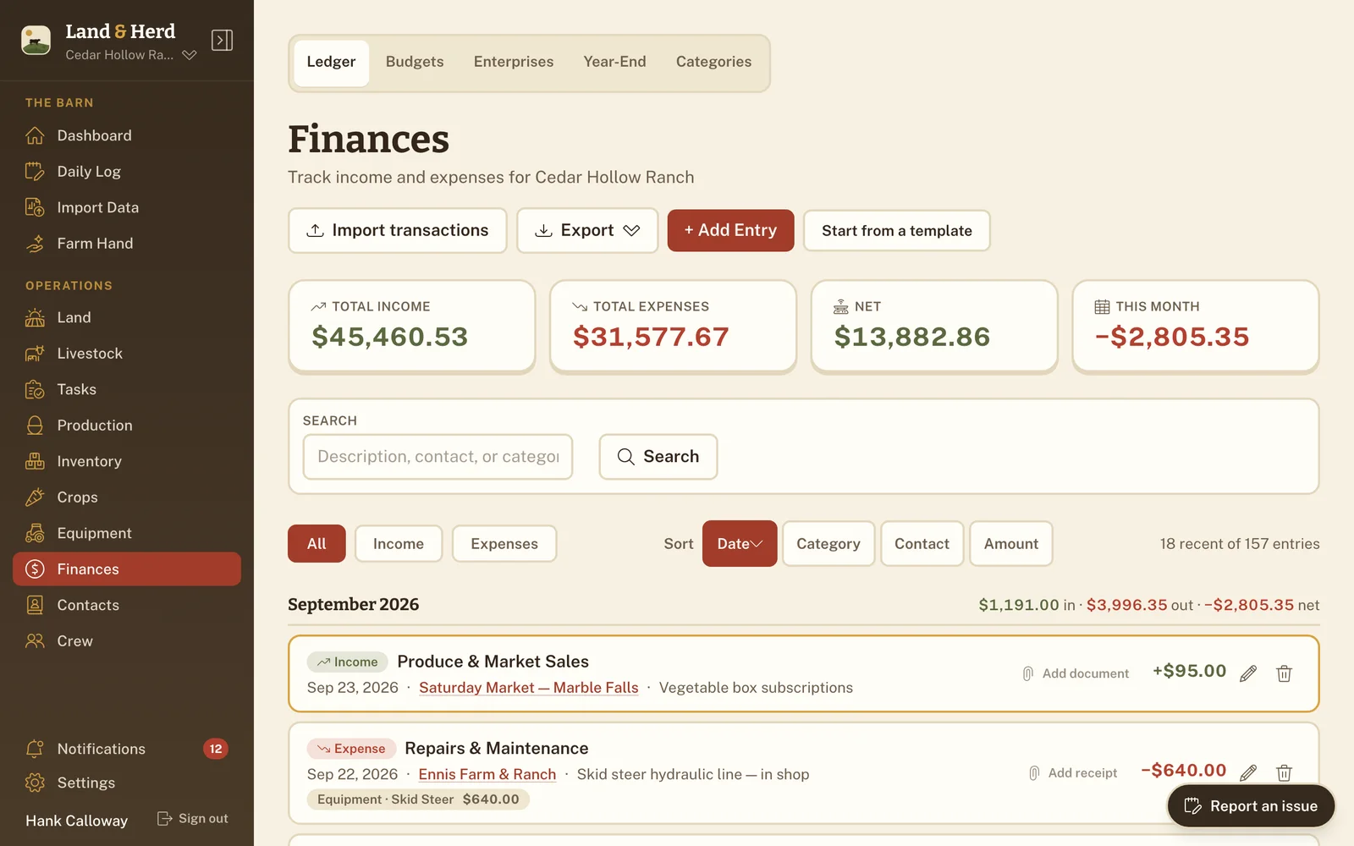The width and height of the screenshot is (1354, 846).
Task: Click Import transactions
Action: [x=398, y=231]
